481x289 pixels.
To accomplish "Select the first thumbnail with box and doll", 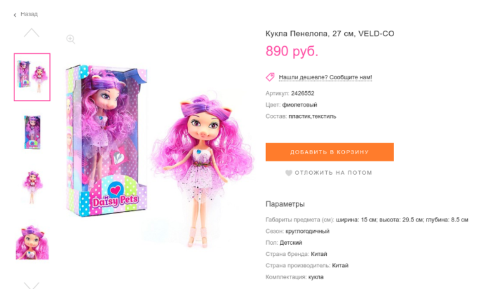I will [x=32, y=77].
